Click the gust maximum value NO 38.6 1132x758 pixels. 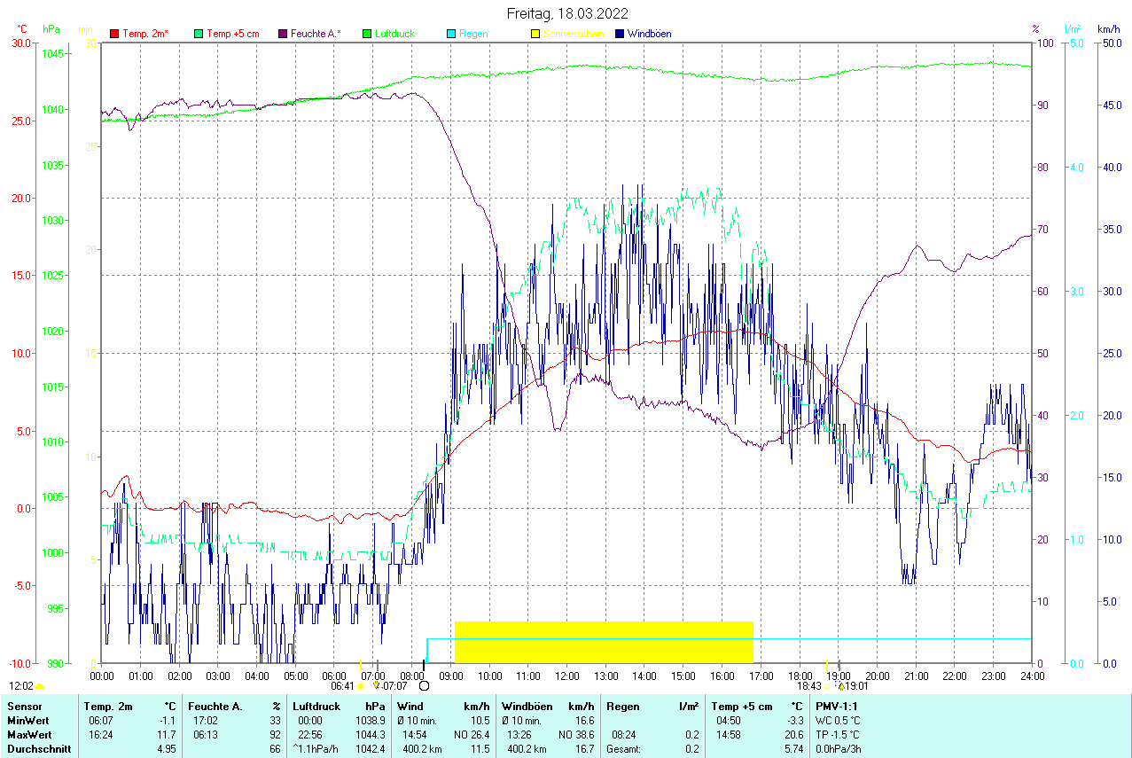[576, 735]
